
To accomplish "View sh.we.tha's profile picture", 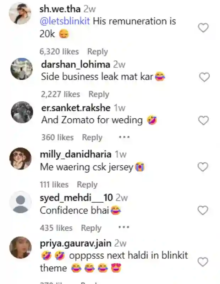I will click(x=20, y=14).
